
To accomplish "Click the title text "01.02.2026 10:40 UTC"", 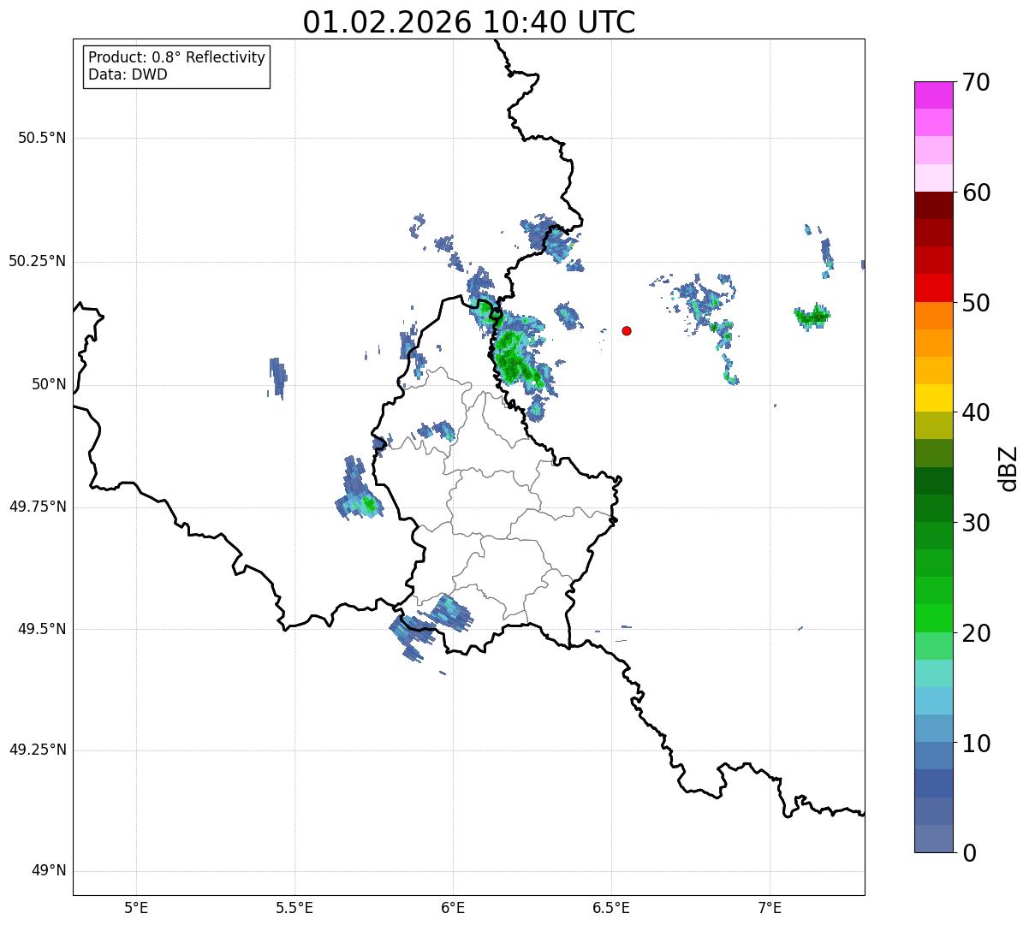I will click(469, 22).
